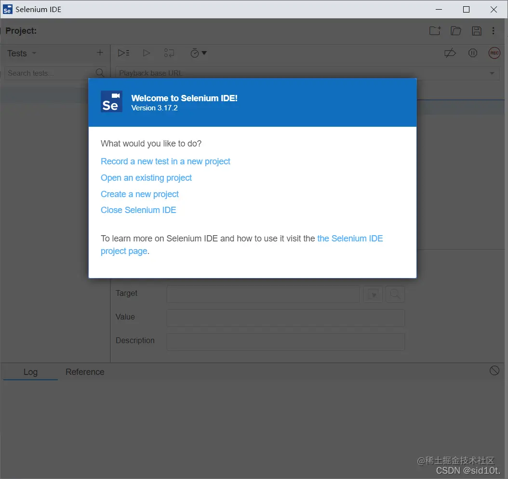The height and width of the screenshot is (479, 508).
Task: Maximize the Selenium IDE window
Action: pyautogui.click(x=466, y=9)
